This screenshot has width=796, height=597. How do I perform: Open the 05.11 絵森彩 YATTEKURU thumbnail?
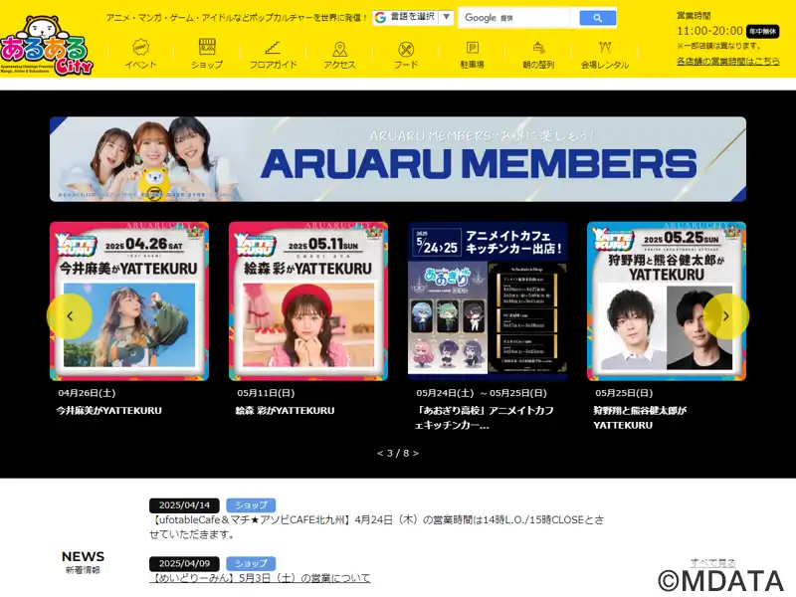pos(308,301)
